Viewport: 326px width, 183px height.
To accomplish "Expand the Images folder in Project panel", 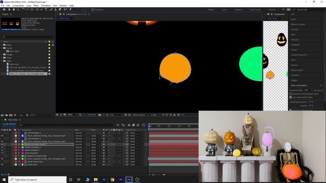I will tap(2, 54).
